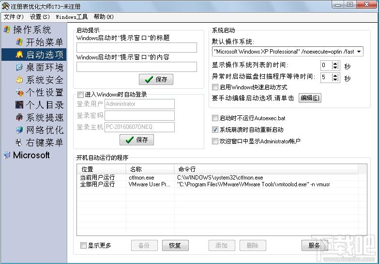The image size is (379, 264).
Task: Click the 个性设置 sidebar icon
Action: [19, 92]
